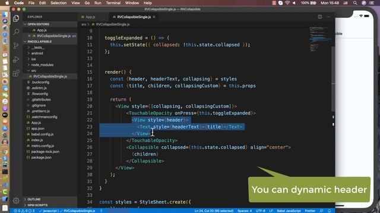
Task: Open macOS Control Center icon
Action: click(372, 3)
